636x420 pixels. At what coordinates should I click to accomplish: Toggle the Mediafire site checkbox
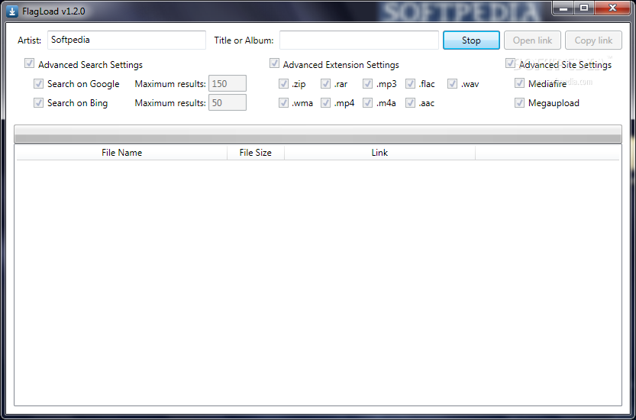point(520,83)
